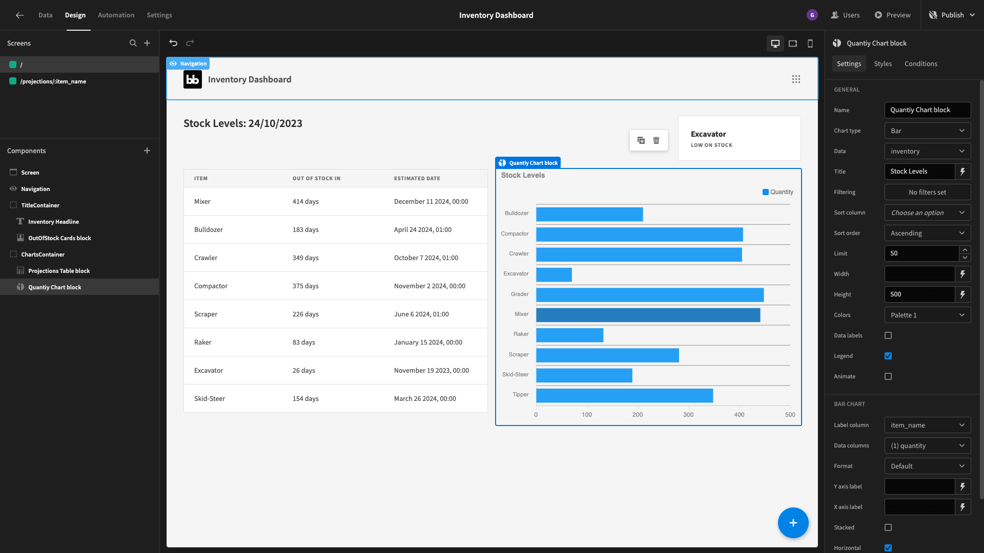Go back using the left arrow
Image resolution: width=984 pixels, height=553 pixels.
point(19,15)
